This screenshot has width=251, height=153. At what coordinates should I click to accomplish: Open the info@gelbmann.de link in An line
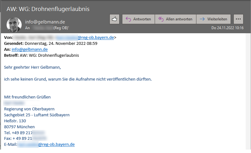[29, 49]
